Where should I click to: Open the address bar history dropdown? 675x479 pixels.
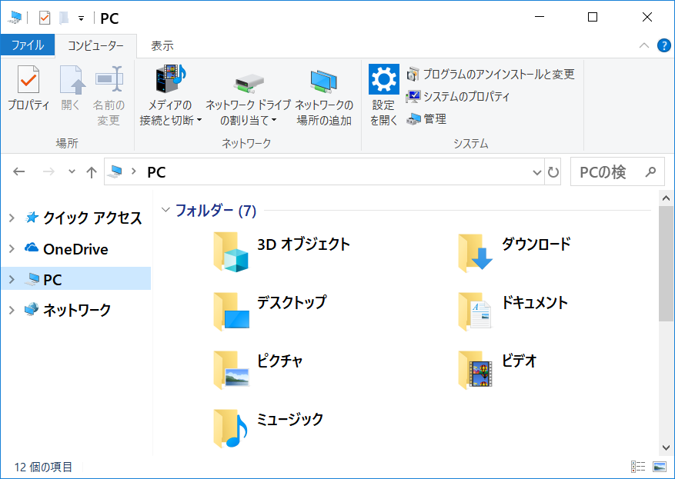(x=537, y=173)
